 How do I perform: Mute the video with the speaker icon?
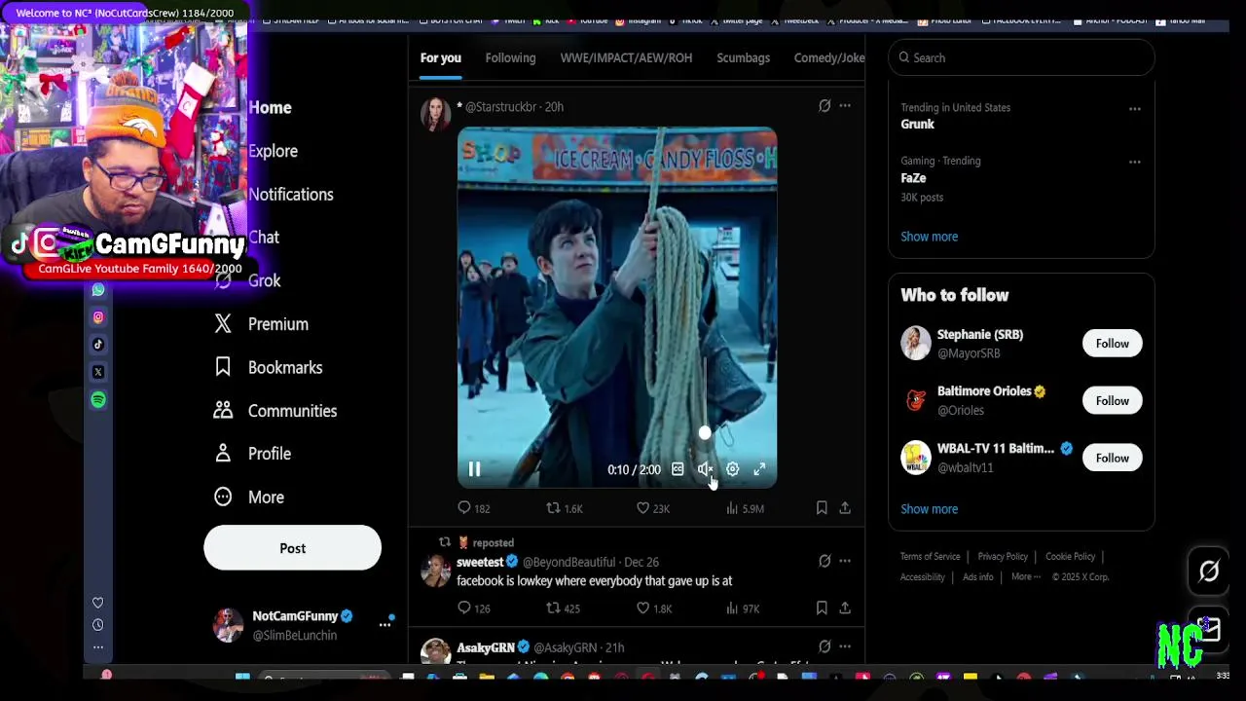[705, 469]
